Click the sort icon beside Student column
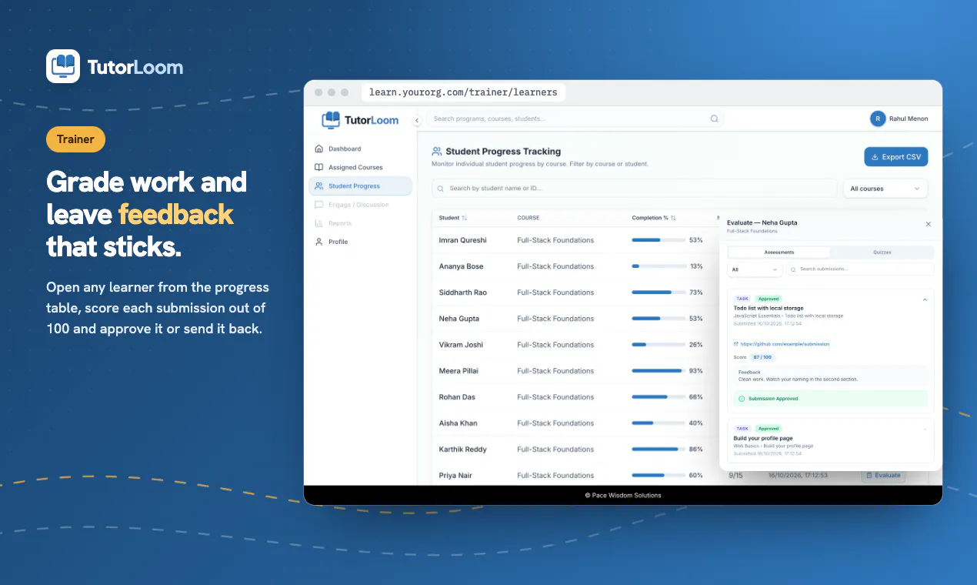The width and height of the screenshot is (977, 585). click(x=465, y=218)
